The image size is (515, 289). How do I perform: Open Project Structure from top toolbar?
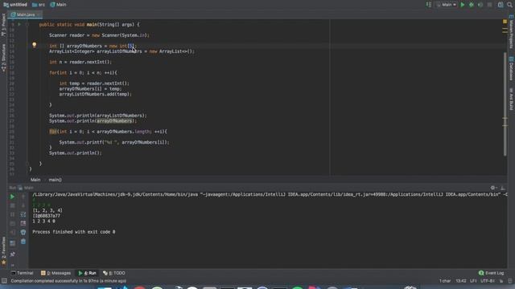pyautogui.click(x=501, y=5)
